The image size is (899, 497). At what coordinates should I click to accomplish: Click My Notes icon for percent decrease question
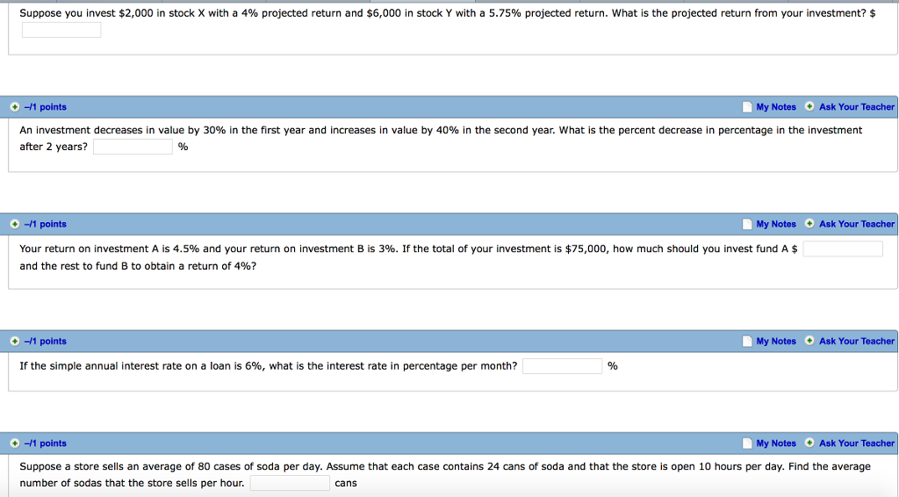pyautogui.click(x=747, y=107)
